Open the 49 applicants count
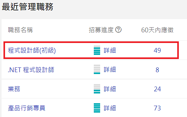 tap(157, 51)
